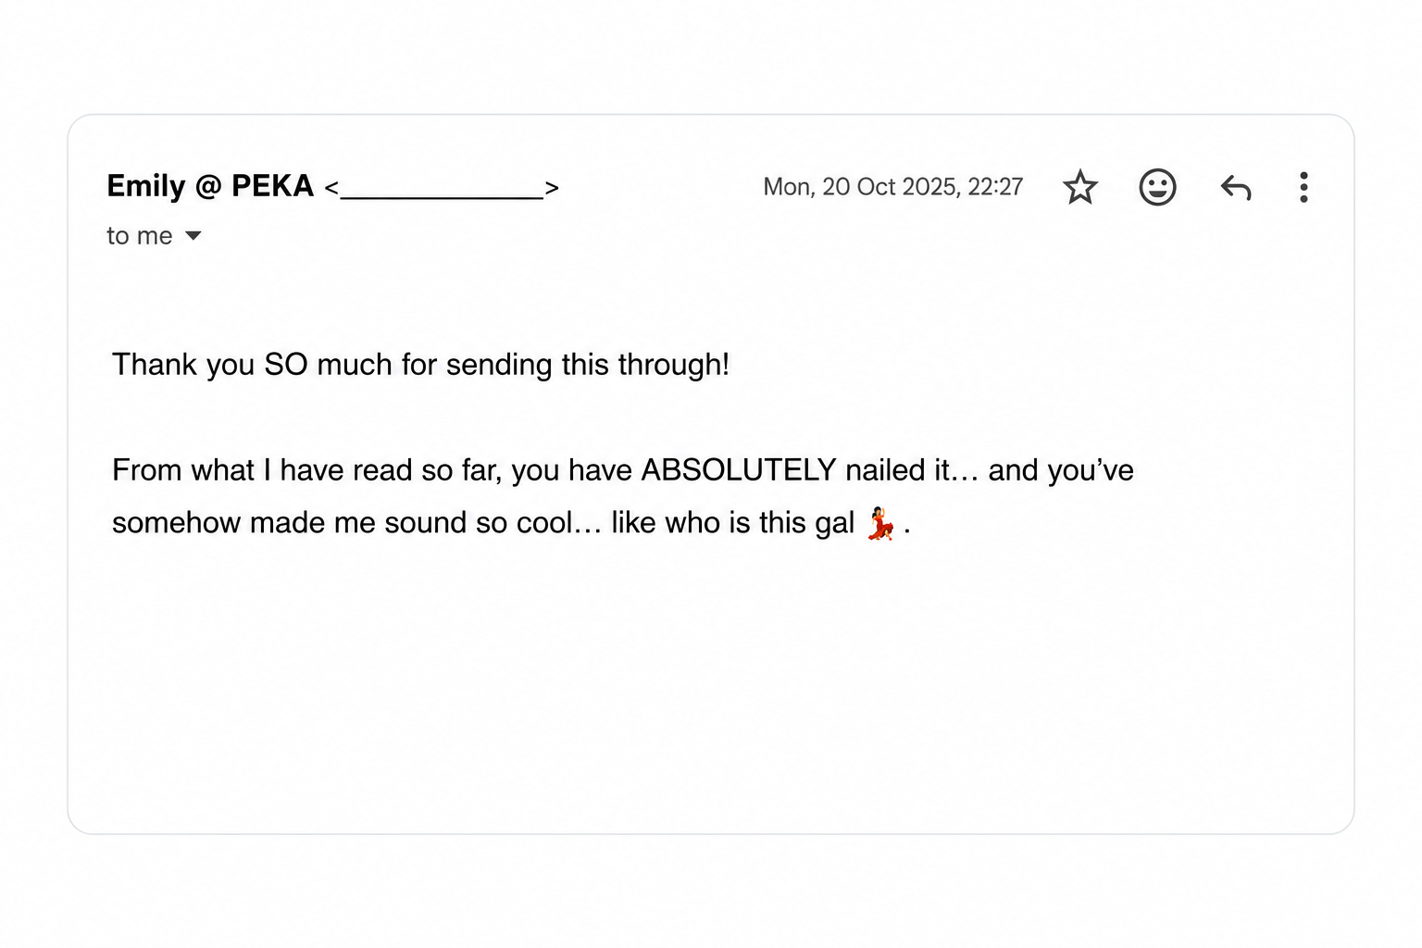
Task: Click the word 'PEKA' in the sender header
Action: pos(272,186)
